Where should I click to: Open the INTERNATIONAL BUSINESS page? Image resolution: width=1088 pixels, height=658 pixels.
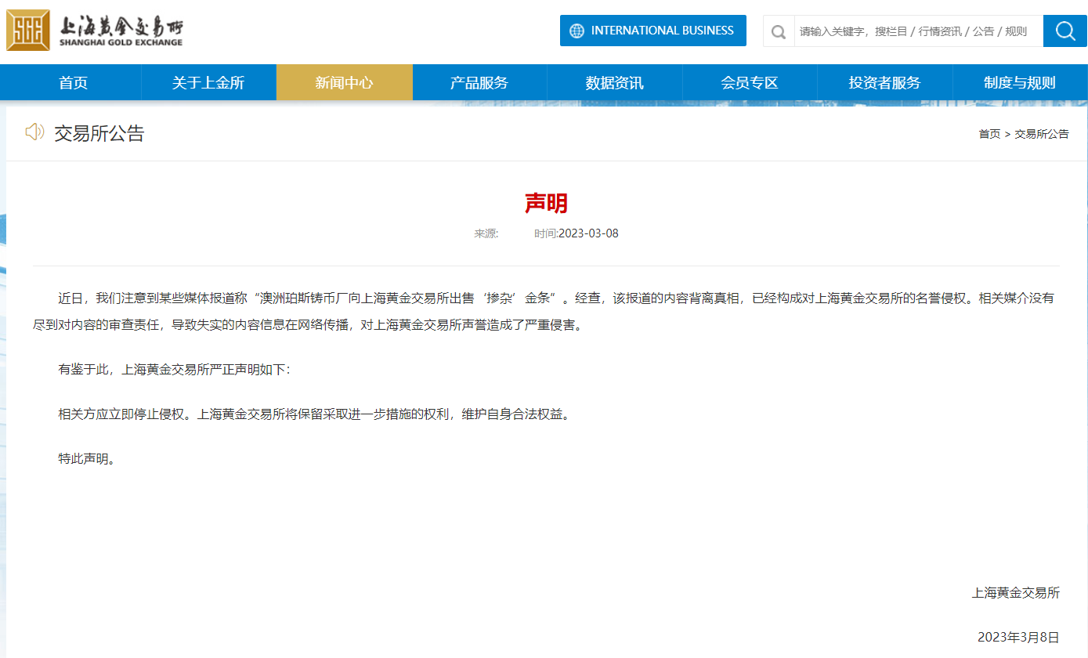click(x=662, y=31)
